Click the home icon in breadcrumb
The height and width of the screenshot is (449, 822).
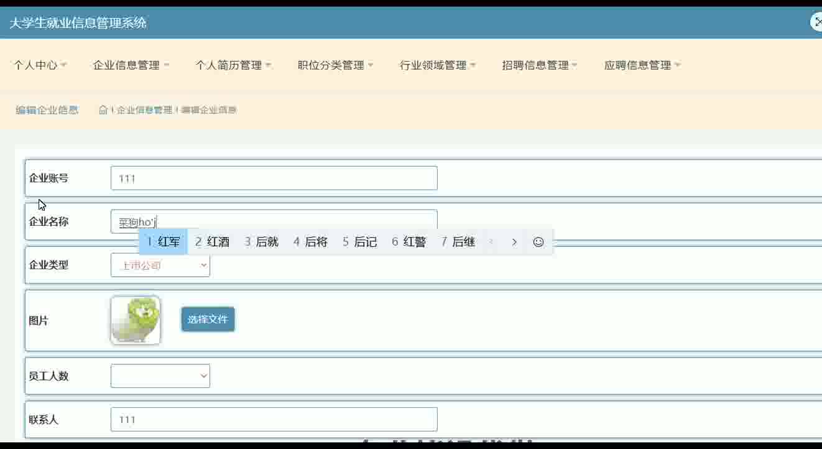pos(103,110)
